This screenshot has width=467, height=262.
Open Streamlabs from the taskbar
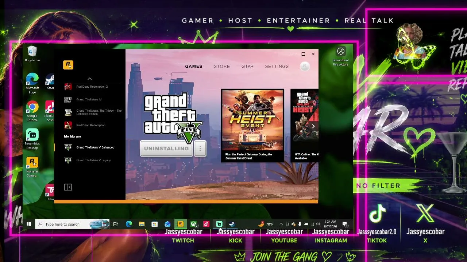(219, 224)
